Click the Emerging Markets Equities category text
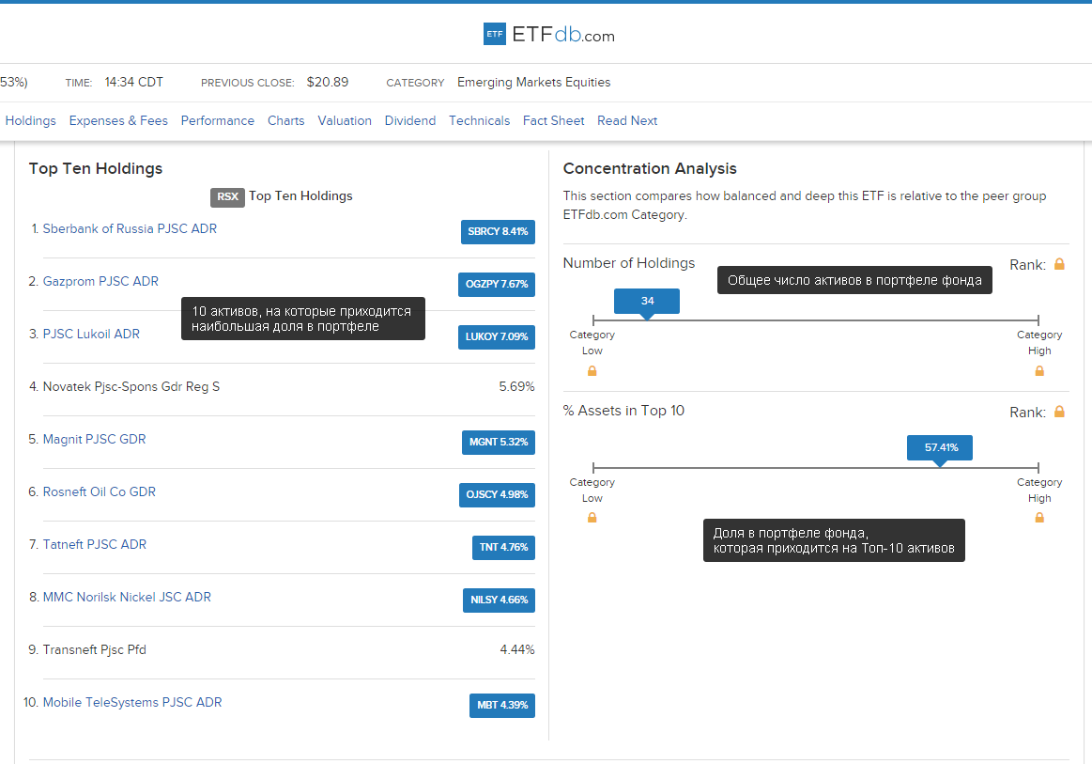Screen dimensions: 1092x764 click(x=534, y=83)
